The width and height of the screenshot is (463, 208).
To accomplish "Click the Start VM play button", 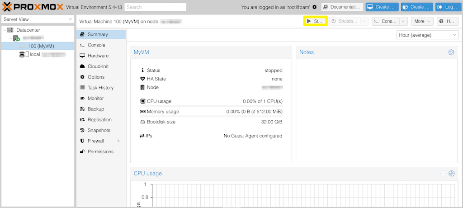I will (x=315, y=21).
